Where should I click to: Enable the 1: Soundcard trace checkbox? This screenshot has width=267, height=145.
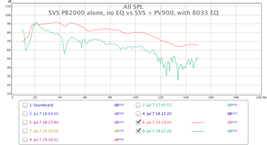click(25, 105)
